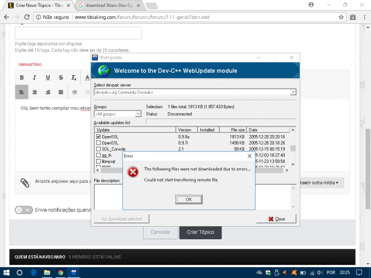
Task: Open Cortana search circle
Action: [x=19, y=272]
